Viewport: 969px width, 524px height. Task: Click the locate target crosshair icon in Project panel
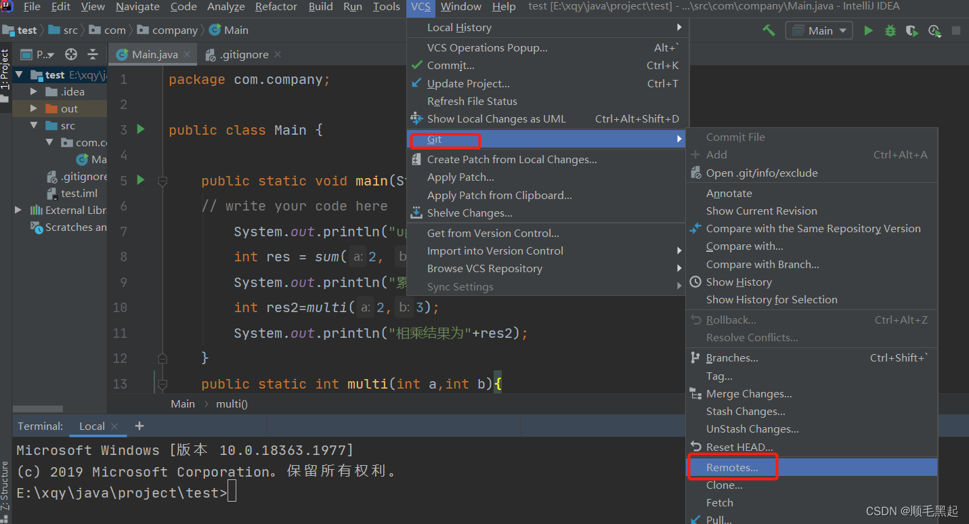point(70,55)
